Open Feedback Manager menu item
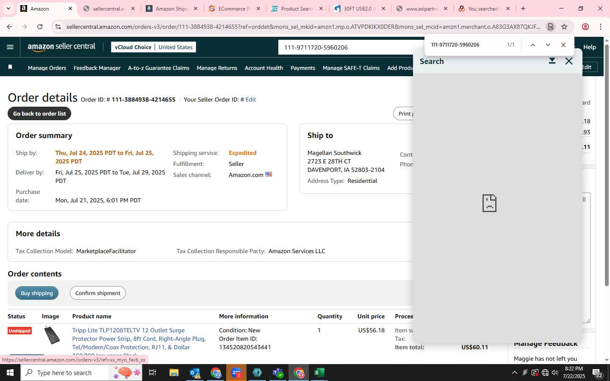610x381 pixels. pos(97,68)
